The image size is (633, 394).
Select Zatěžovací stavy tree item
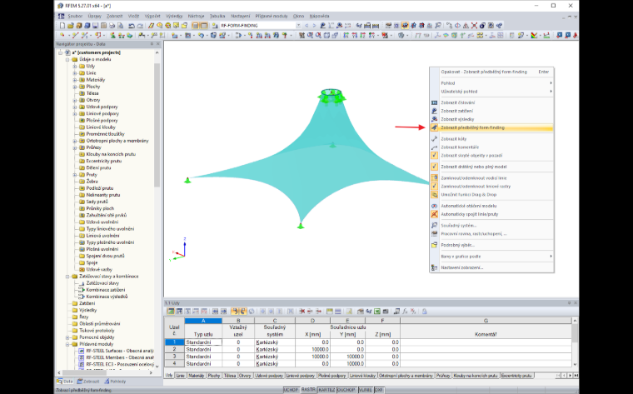coord(102,283)
